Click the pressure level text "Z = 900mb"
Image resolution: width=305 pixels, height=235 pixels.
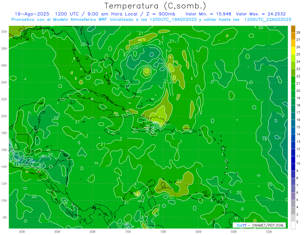pos(160,14)
